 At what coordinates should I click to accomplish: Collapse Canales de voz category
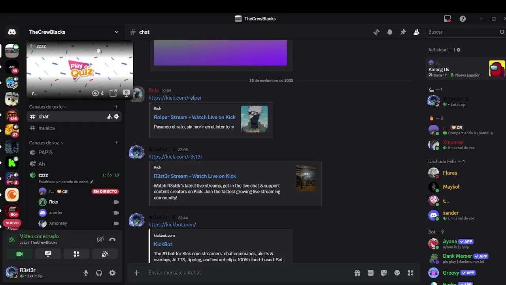(46, 143)
